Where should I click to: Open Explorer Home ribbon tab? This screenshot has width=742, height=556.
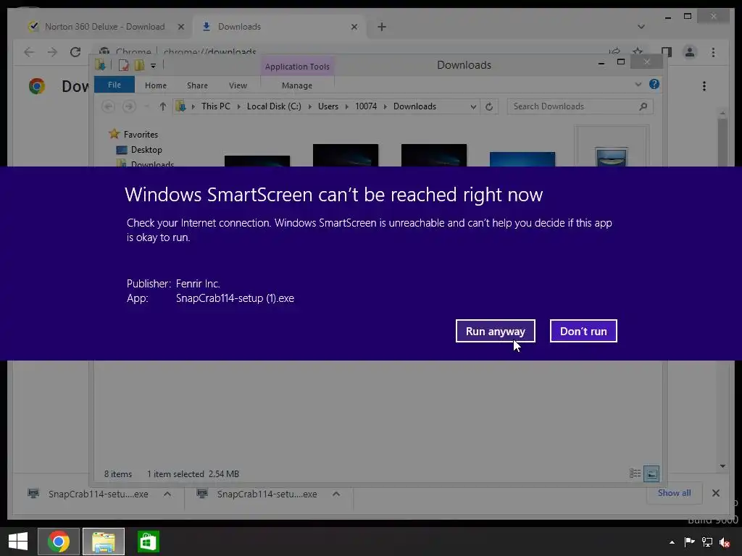pos(156,85)
